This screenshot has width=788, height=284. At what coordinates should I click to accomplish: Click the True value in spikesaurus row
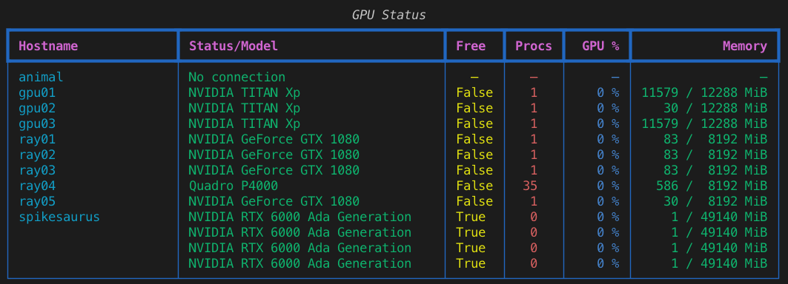click(471, 217)
